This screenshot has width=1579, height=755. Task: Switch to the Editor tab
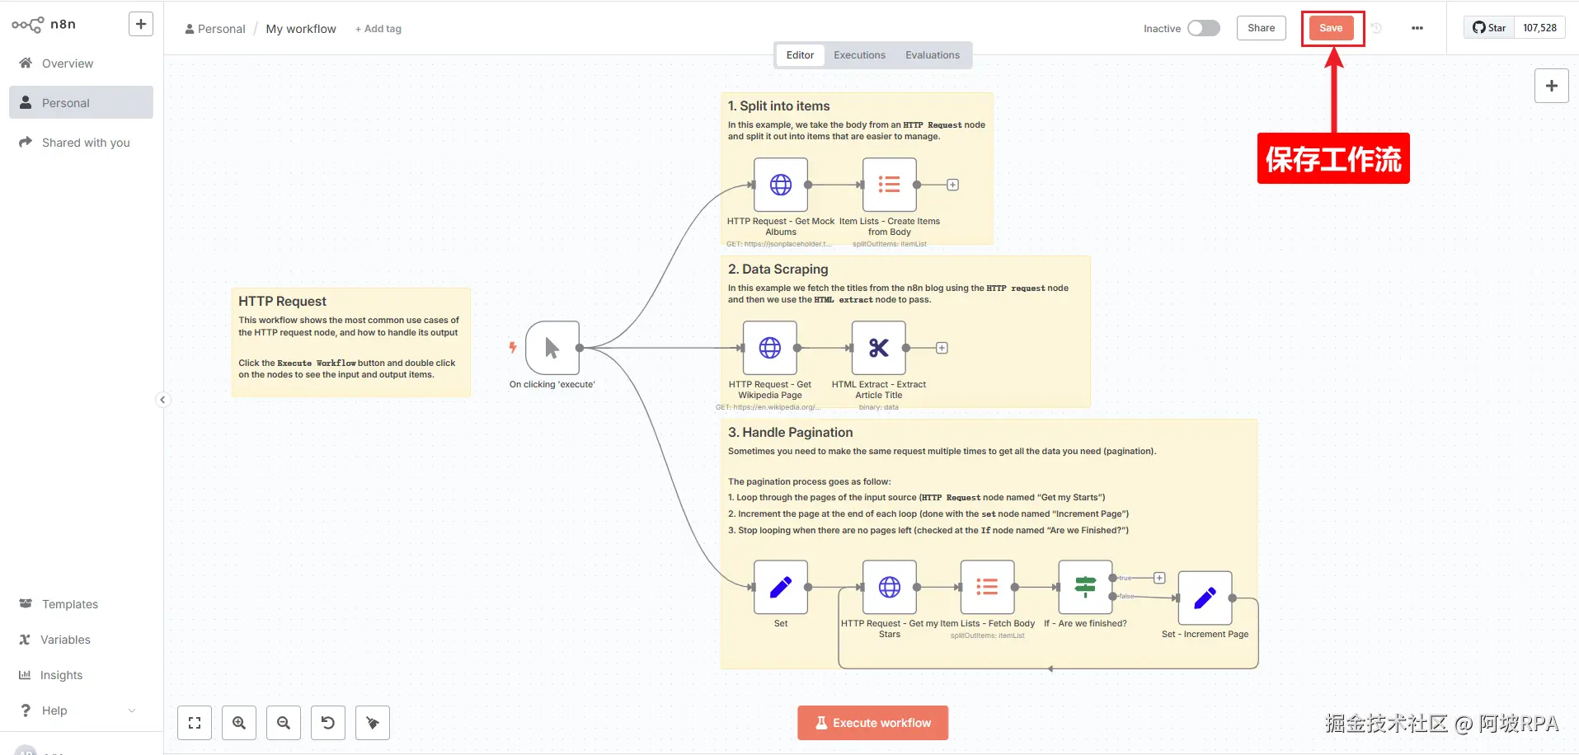(800, 55)
